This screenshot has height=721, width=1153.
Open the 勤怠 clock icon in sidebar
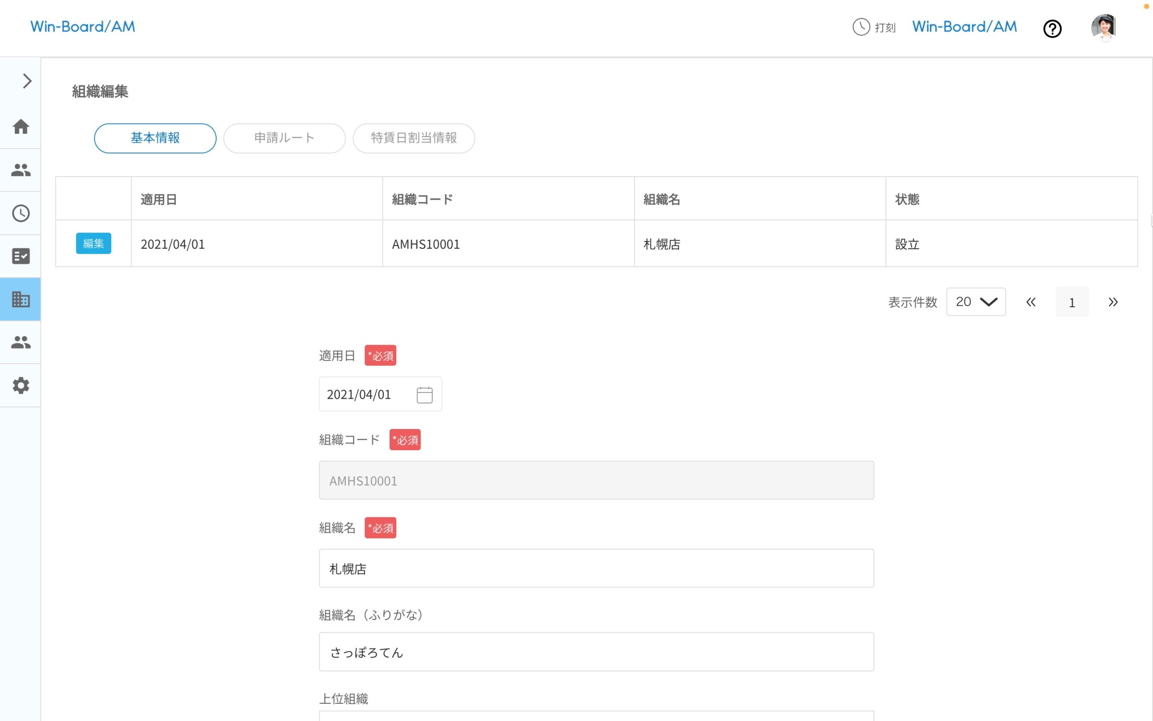click(x=20, y=213)
